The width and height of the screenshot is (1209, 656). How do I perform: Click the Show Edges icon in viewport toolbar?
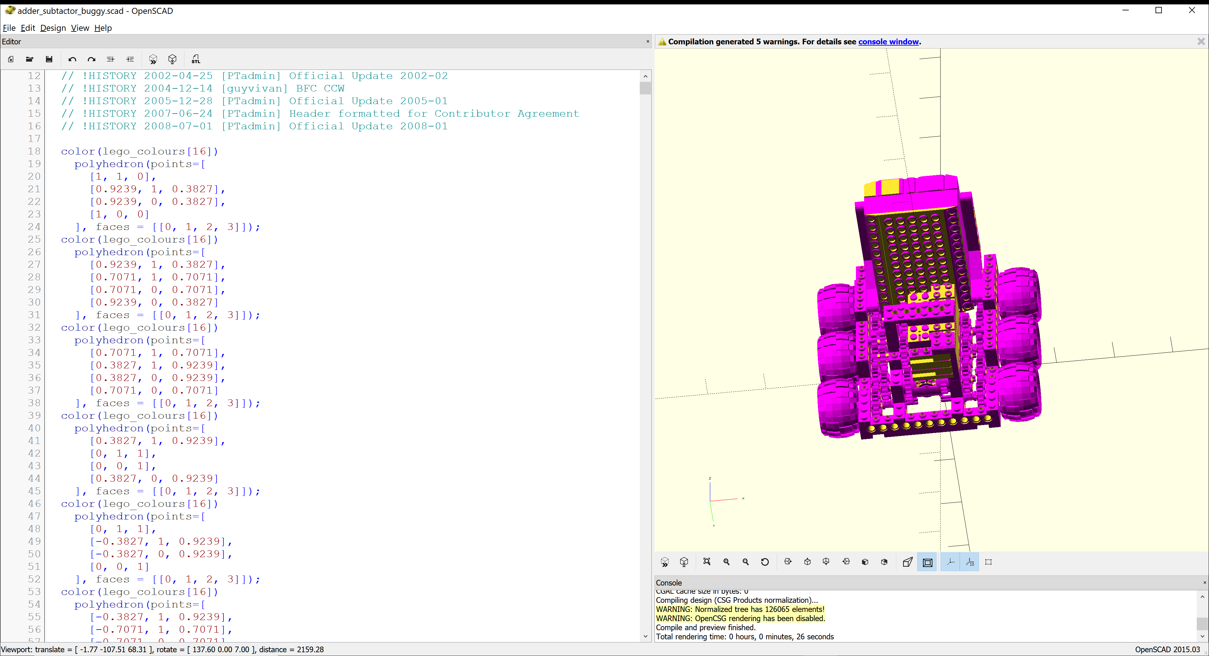[x=988, y=562]
